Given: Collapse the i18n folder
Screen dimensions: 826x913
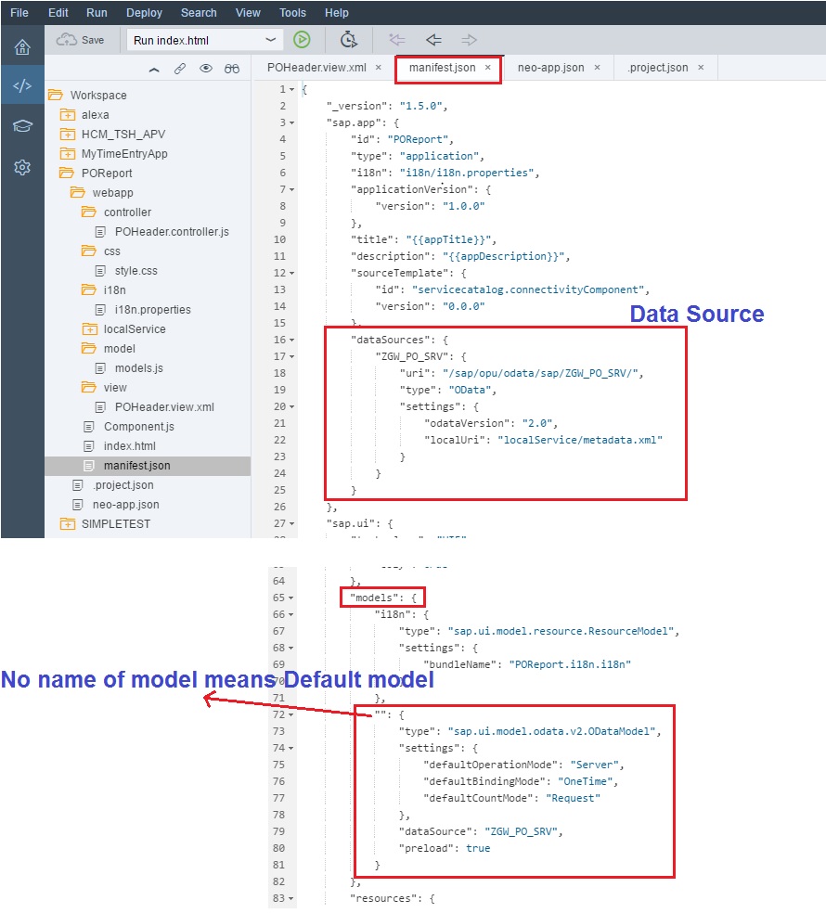Looking at the screenshot, I should pyautogui.click(x=89, y=290).
